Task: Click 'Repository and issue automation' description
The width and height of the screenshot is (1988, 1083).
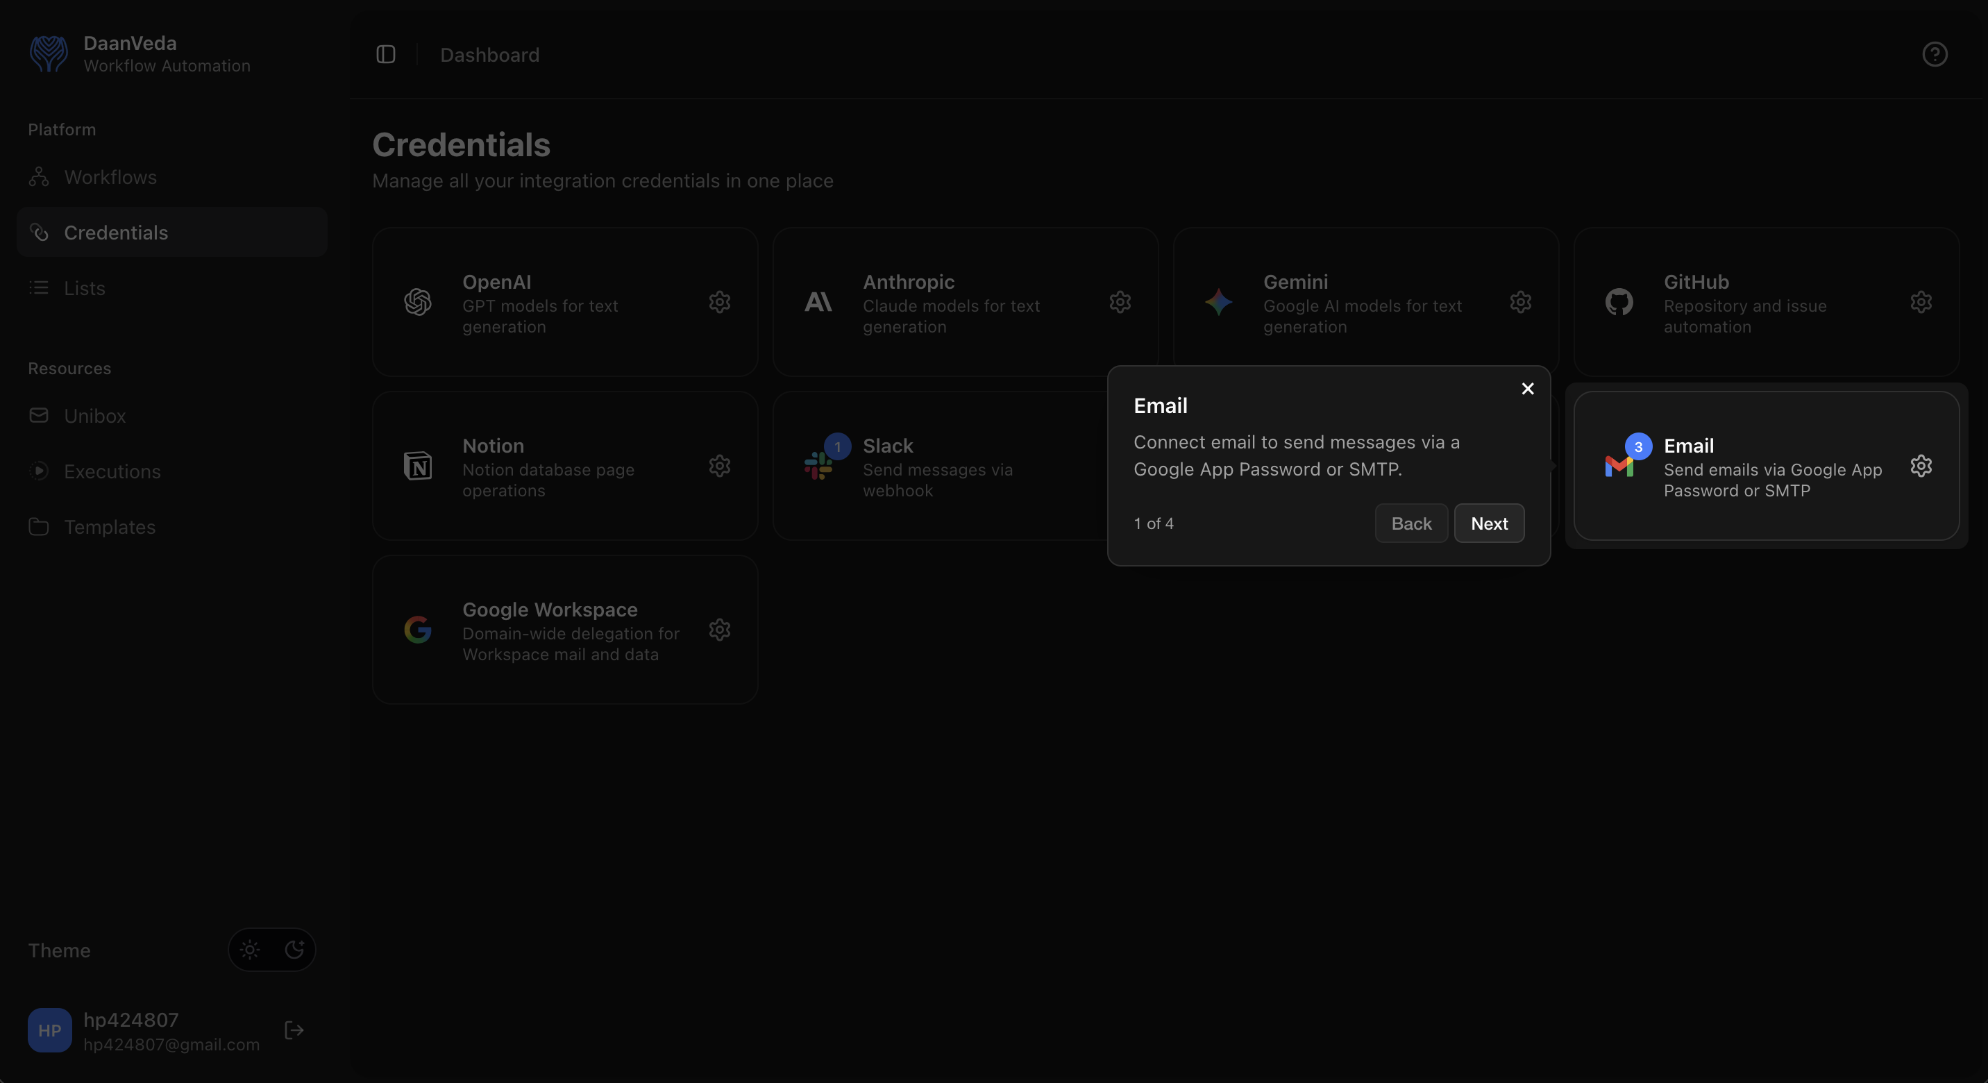Action: coord(1744,316)
